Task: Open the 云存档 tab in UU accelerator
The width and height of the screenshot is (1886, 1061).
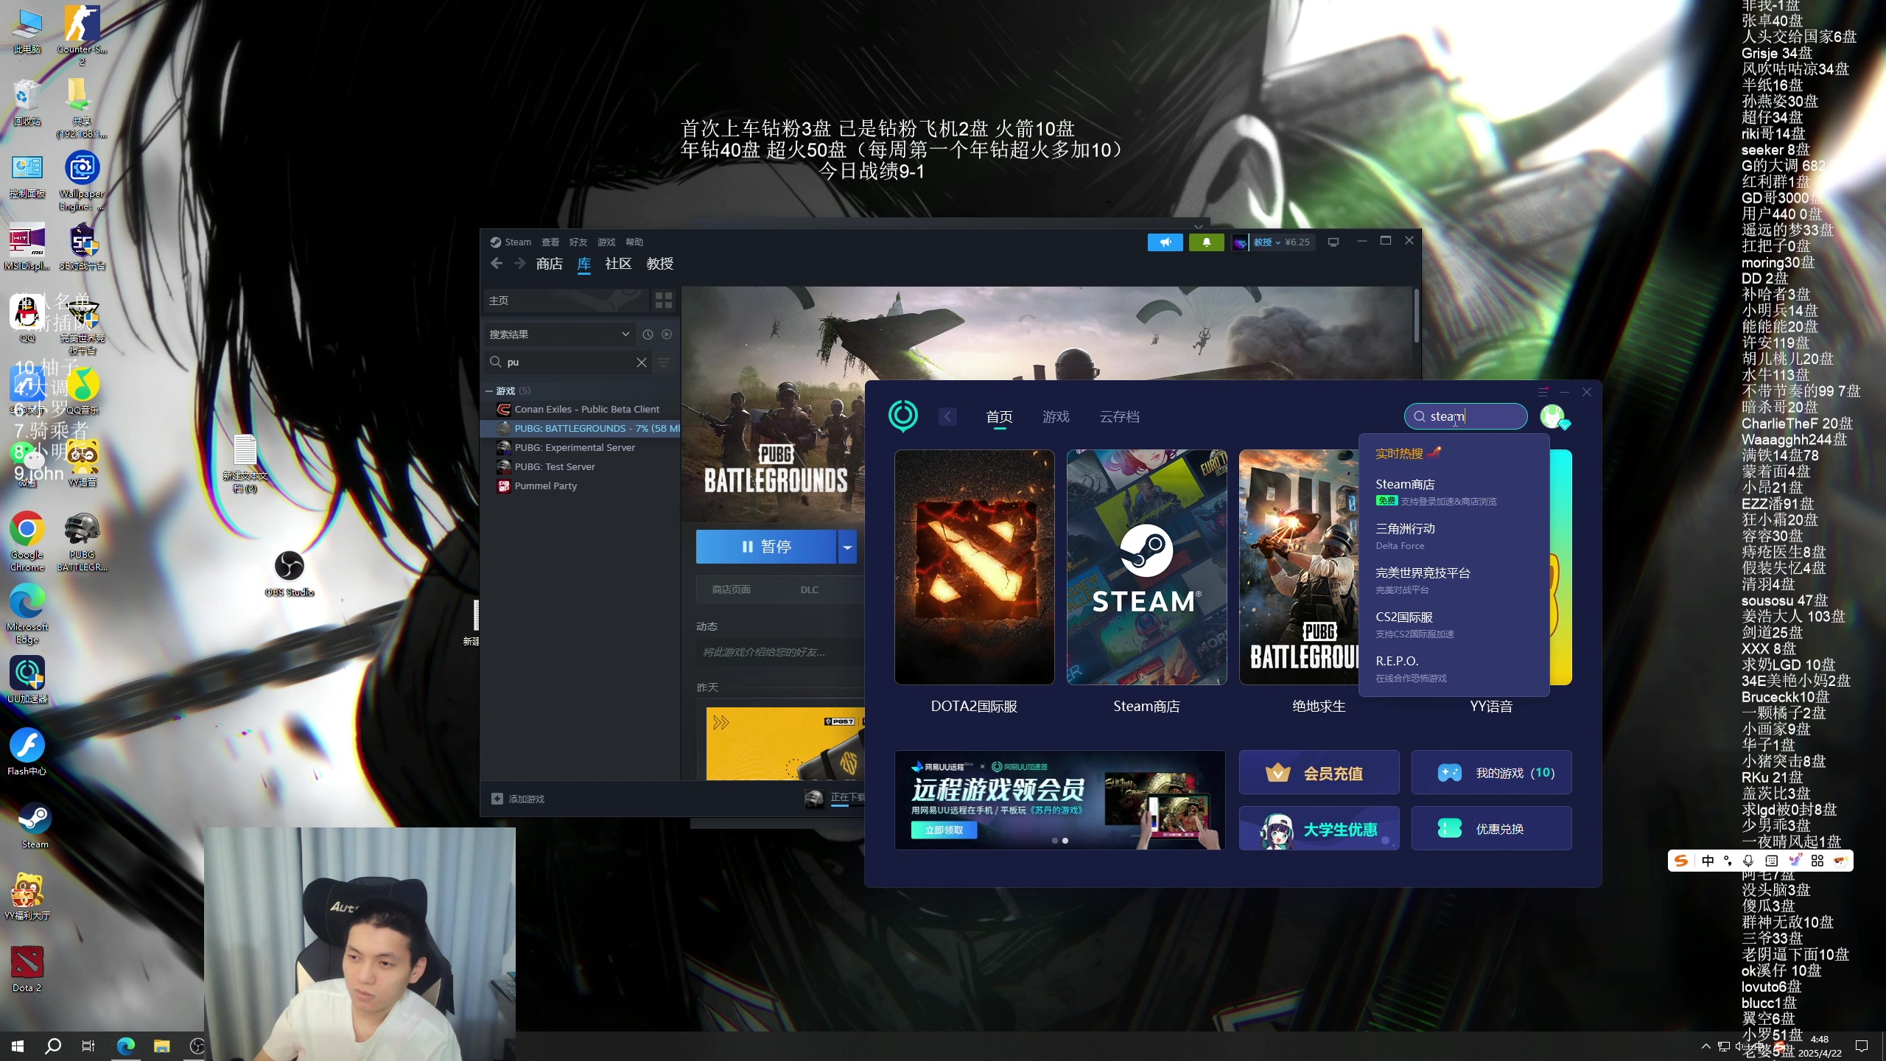Action: pos(1120,417)
